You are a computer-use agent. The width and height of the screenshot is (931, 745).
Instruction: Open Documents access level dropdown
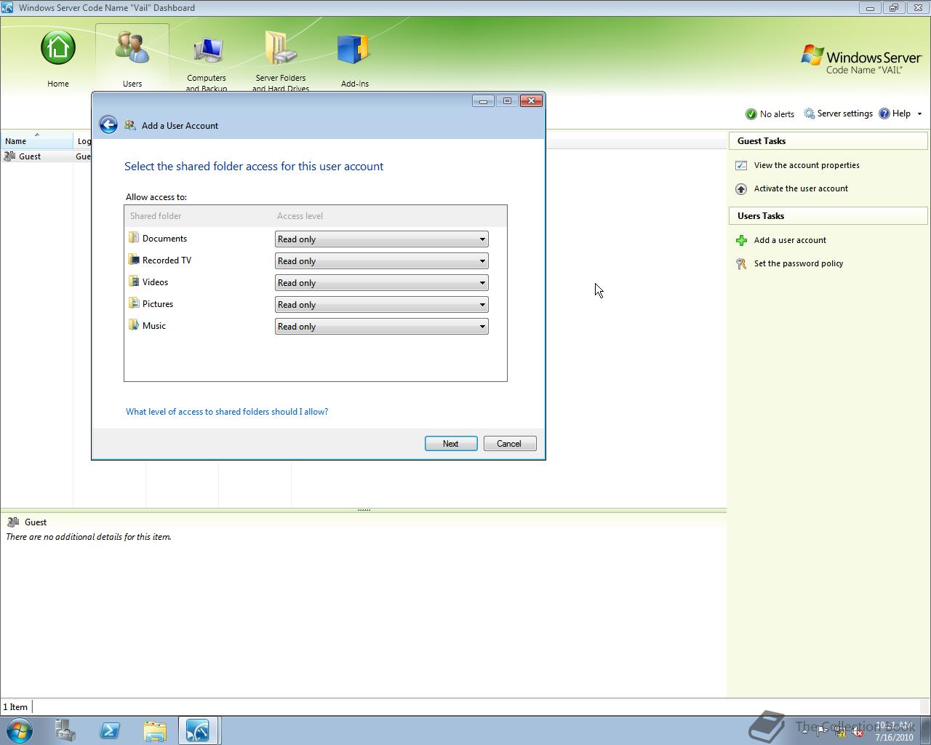coord(381,239)
